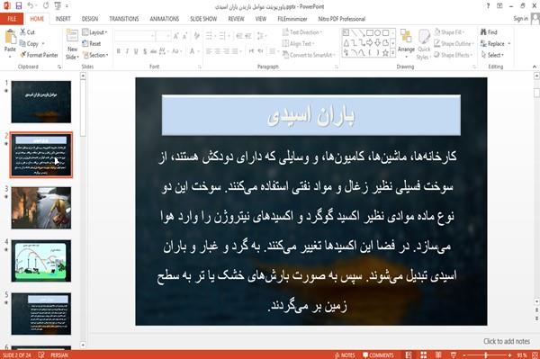Switch to Normal view in status bar
Viewport: 540px width, 359px height.
click(x=409, y=355)
